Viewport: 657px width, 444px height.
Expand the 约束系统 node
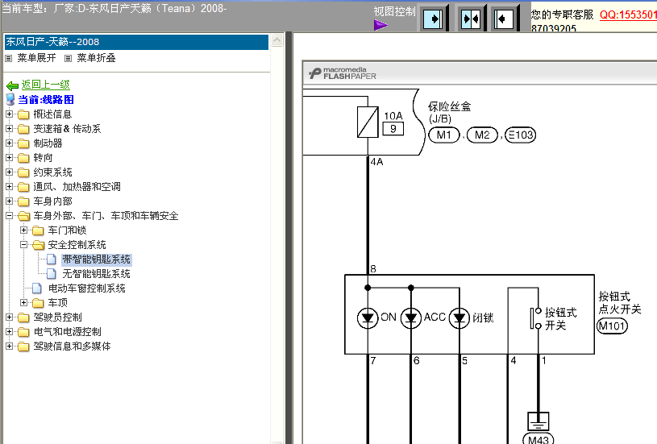point(9,172)
